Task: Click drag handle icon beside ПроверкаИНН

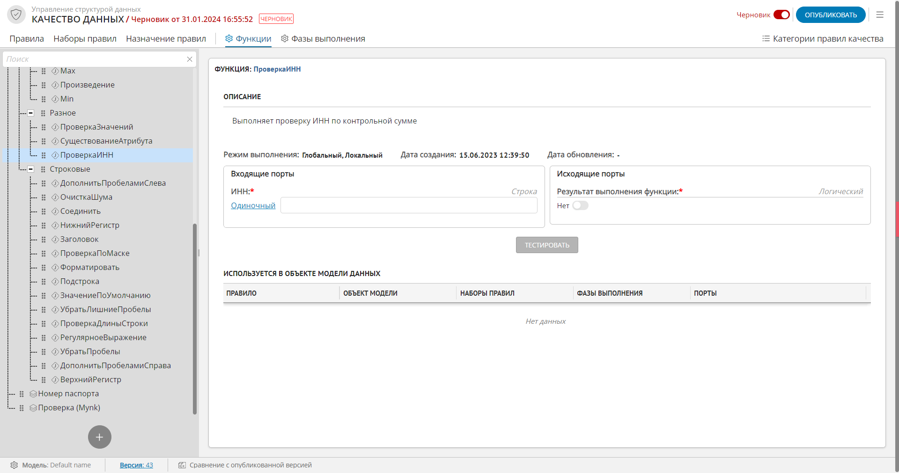Action: point(44,155)
